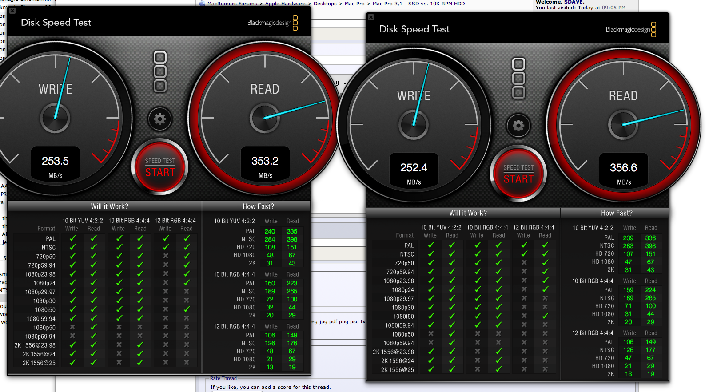Click the settings gear in right Disk Speed Test window

(x=518, y=125)
